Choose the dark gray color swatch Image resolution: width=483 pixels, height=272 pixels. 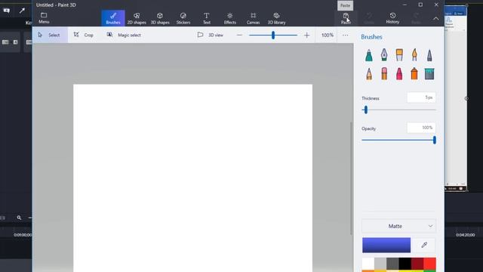coord(392,264)
